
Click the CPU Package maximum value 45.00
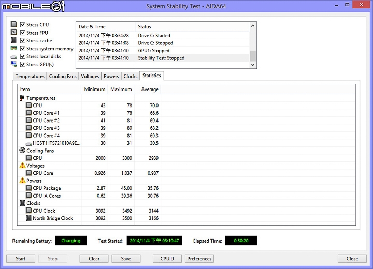point(126,188)
